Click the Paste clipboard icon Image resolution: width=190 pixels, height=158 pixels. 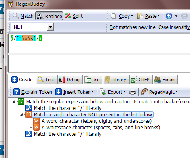[x=140, y=16]
